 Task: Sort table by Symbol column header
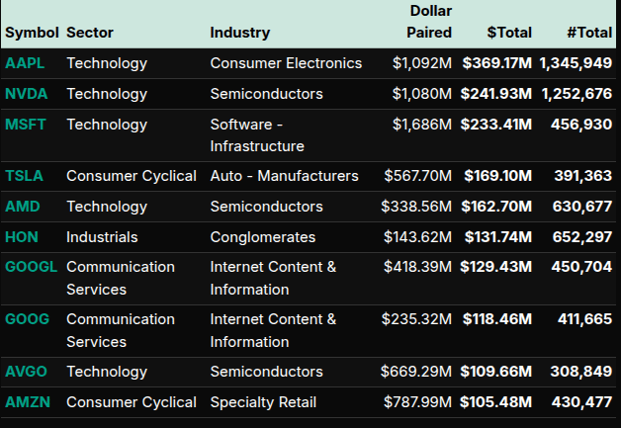point(32,33)
